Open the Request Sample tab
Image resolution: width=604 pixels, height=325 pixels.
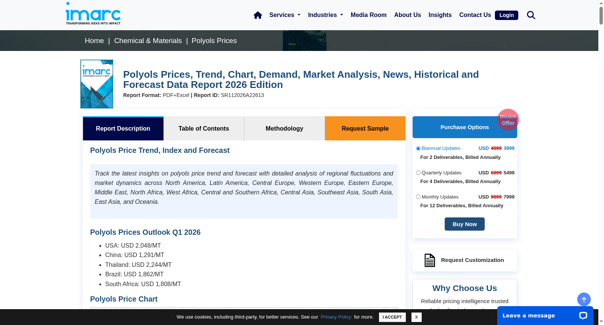coord(365,128)
